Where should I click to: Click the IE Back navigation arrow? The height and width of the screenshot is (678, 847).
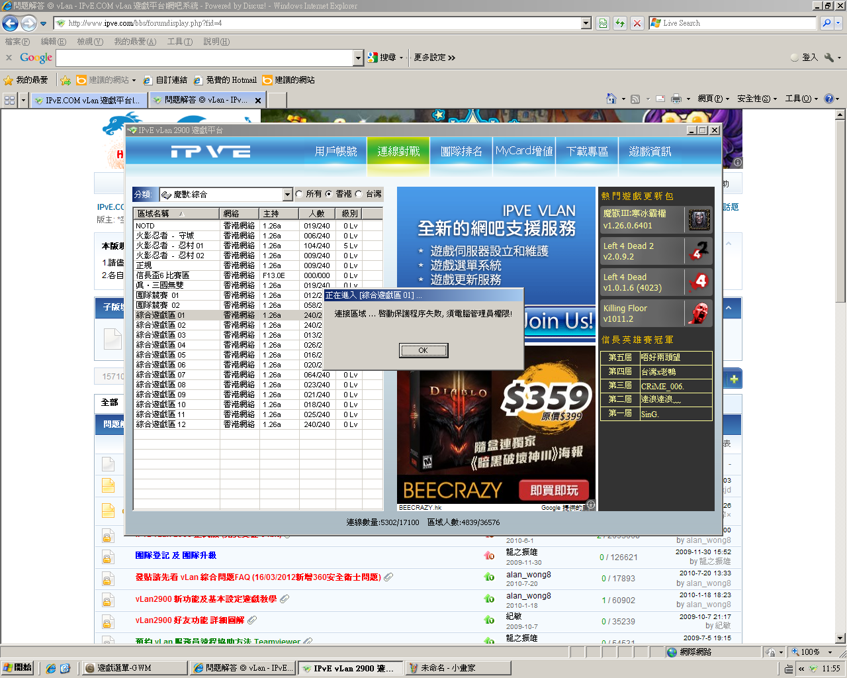[10, 23]
